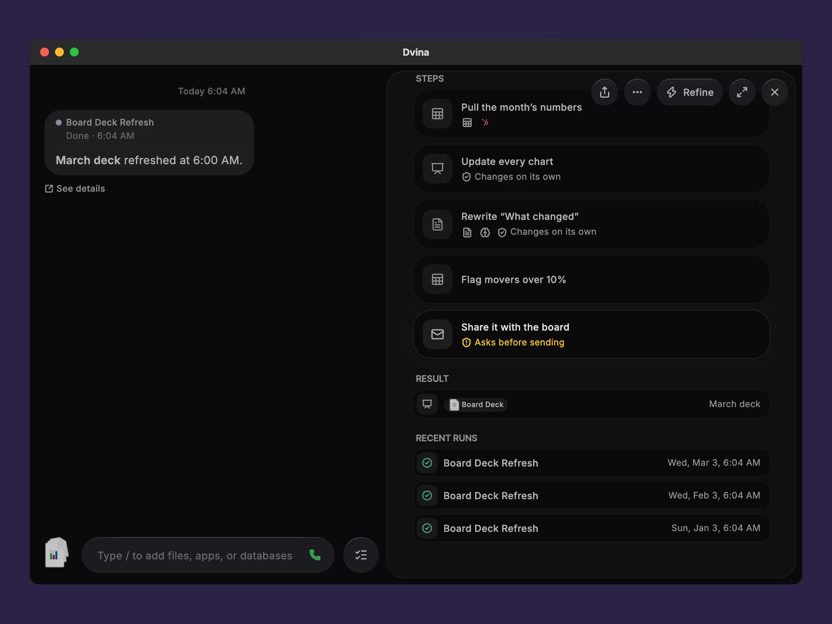Click presentation icon on Update every chart

coord(437,169)
